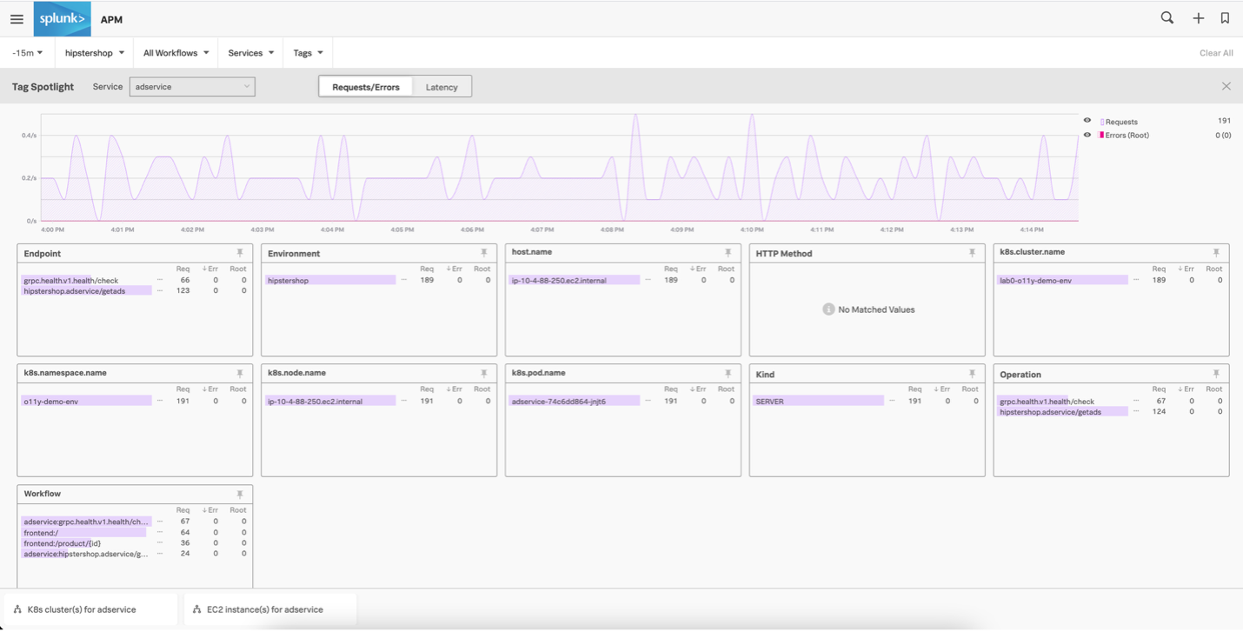
Task: Open bookmarks icon in header
Action: [x=1225, y=18]
